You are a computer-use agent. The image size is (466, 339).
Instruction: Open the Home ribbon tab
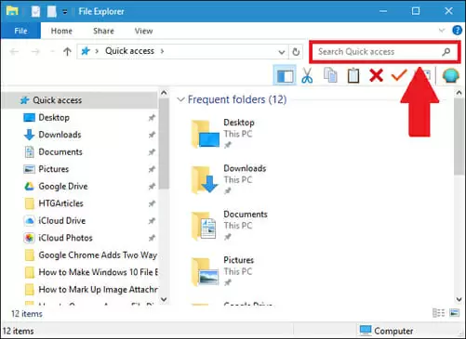click(x=61, y=31)
